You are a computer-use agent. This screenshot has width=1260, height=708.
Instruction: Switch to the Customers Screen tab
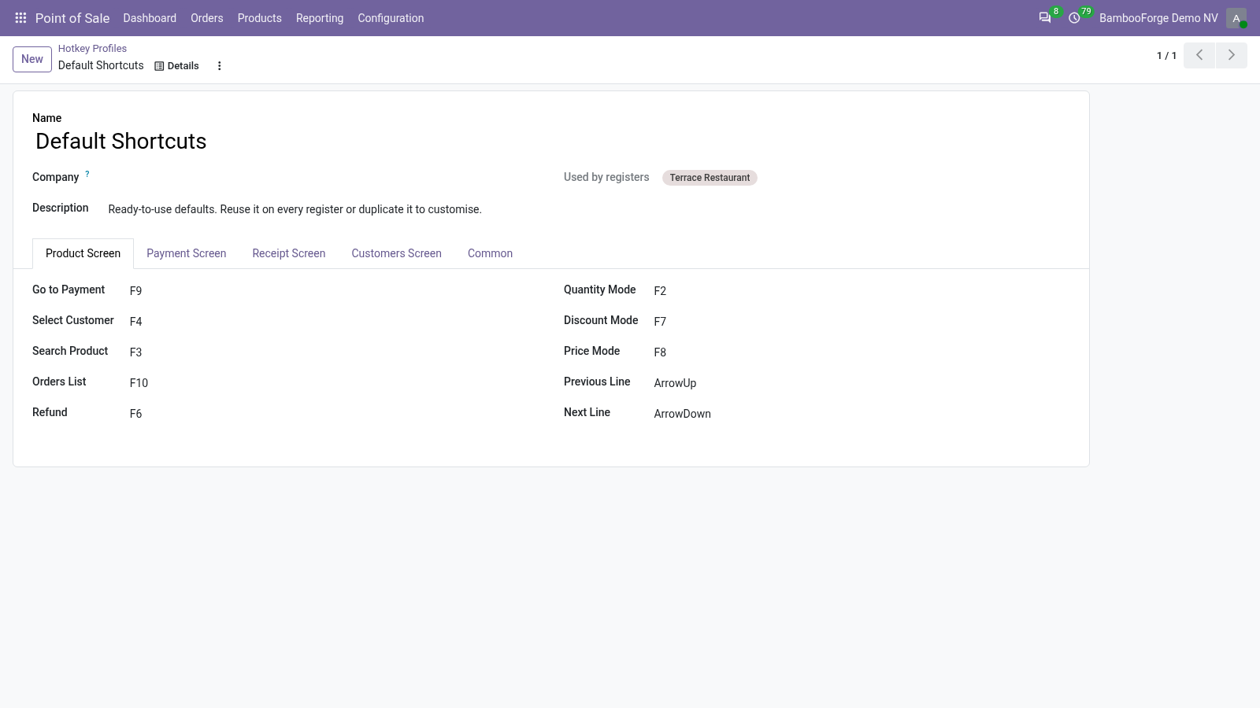pos(397,253)
